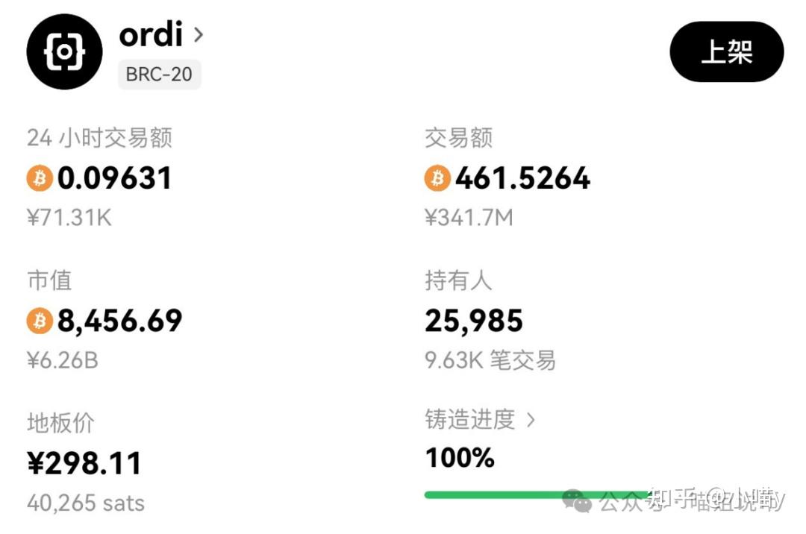Open the 铸造进度 chevron arrow
The image size is (806, 534).
pos(531,420)
